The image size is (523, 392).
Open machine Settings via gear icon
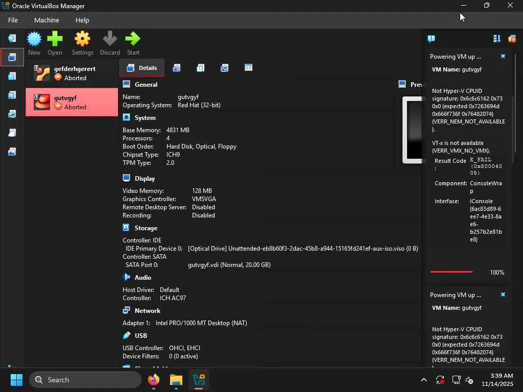point(82,43)
